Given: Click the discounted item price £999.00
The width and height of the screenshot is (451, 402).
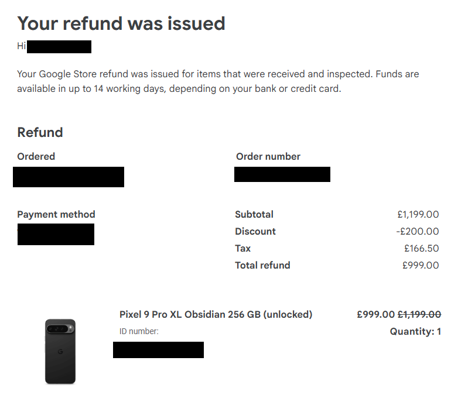Looking at the screenshot, I should (x=375, y=314).
